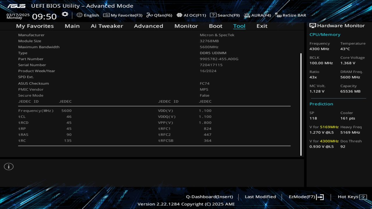Screen dimensions: 372x209
Task: Click the globe language icon
Action: tap(80, 15)
